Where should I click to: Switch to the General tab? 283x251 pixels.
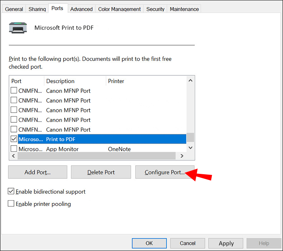coord(14,9)
